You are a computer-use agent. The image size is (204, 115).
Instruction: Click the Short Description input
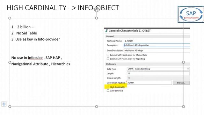(157, 50)
